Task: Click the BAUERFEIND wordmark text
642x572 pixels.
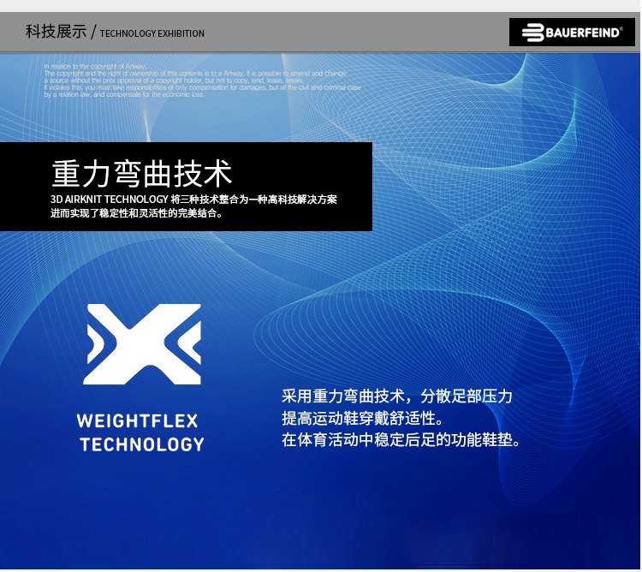Action: [584, 33]
